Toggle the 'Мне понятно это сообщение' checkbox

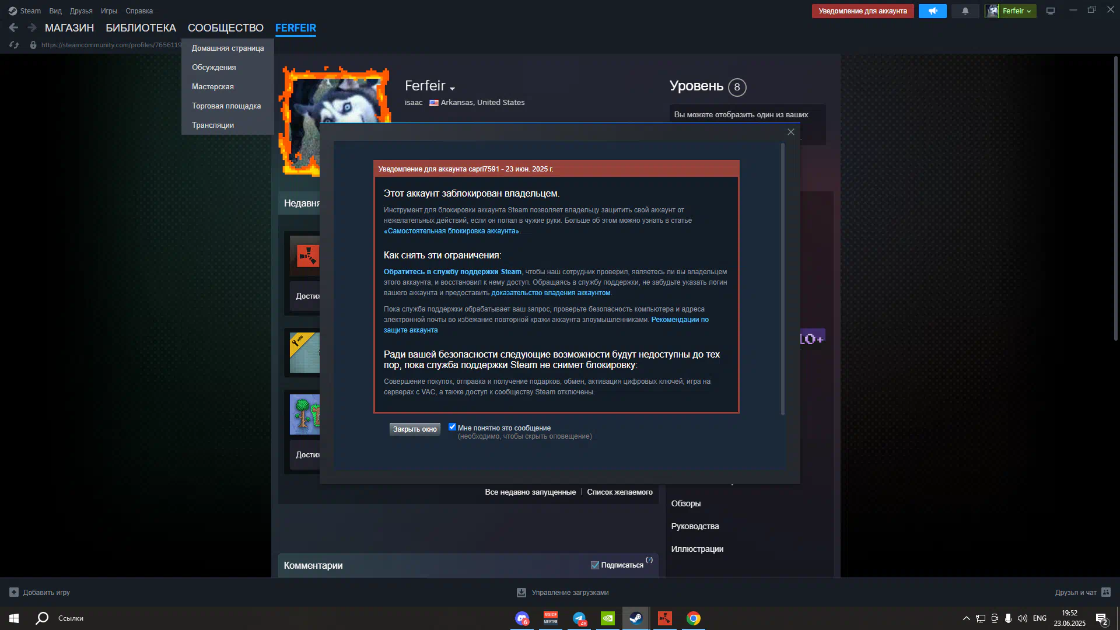click(x=452, y=427)
